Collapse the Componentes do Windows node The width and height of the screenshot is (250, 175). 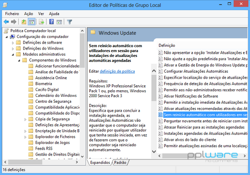19,61
